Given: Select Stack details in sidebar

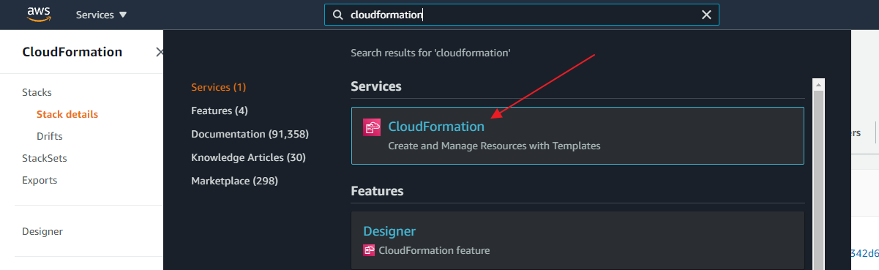Looking at the screenshot, I should click(67, 114).
